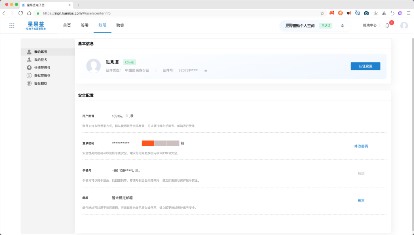The image size is (414, 235).
Task: Go to the browser home page icon
Action: 29,13
